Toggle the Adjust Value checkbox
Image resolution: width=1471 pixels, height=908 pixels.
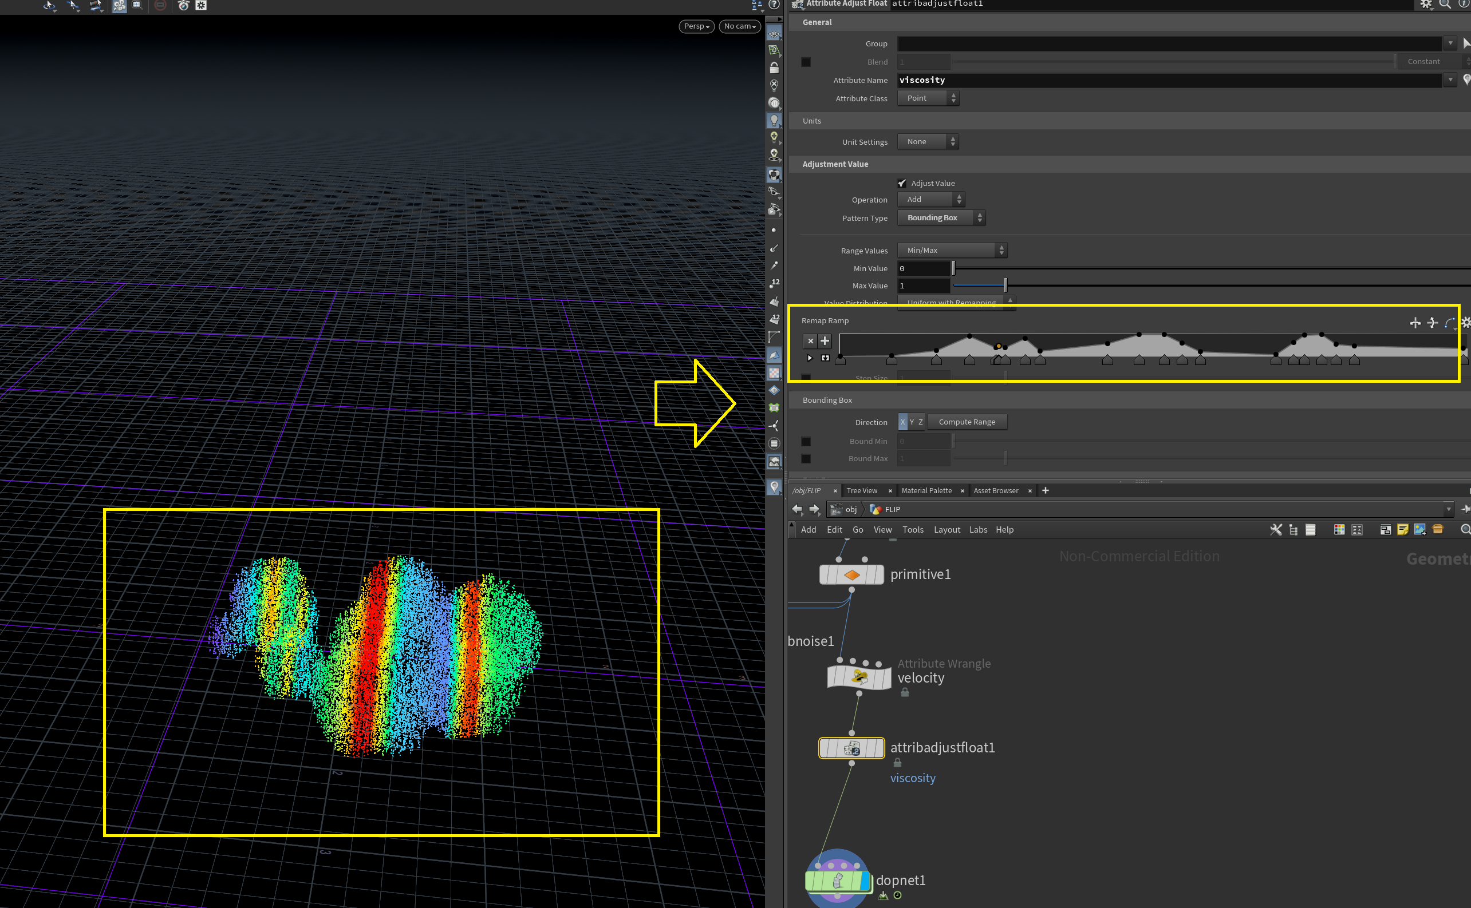click(902, 183)
